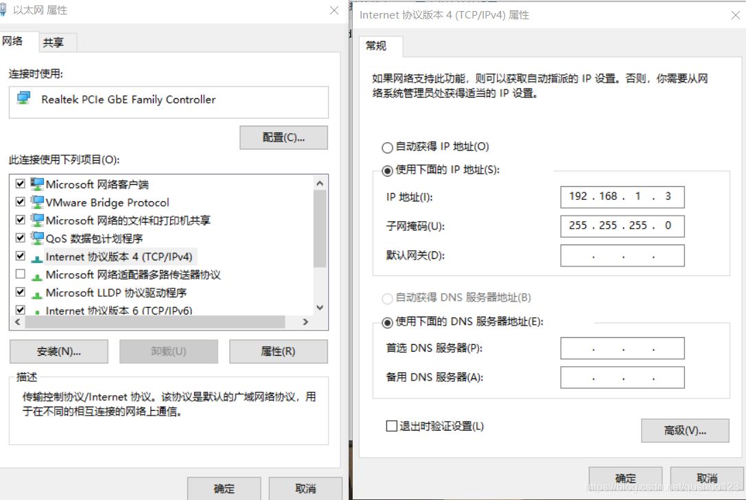This screenshot has width=746, height=500.
Task: Click 取消 in 以太网 属性 window
Action: (x=305, y=488)
